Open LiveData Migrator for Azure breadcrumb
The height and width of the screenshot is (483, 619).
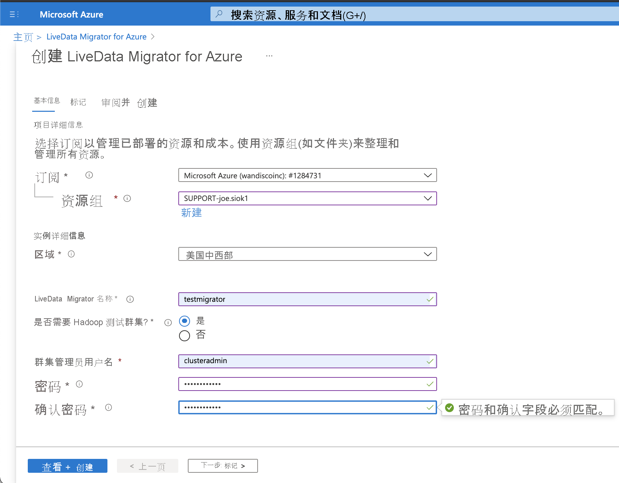pos(96,37)
